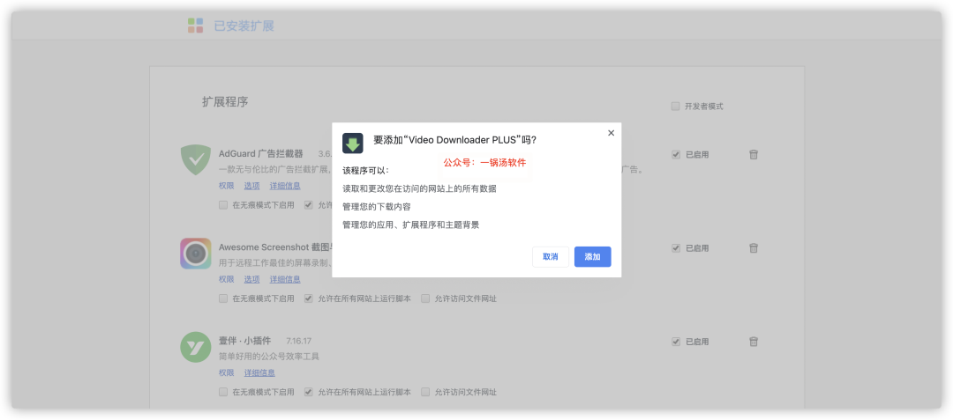Click 管理您的下载内容 permission line

pyautogui.click(x=377, y=207)
